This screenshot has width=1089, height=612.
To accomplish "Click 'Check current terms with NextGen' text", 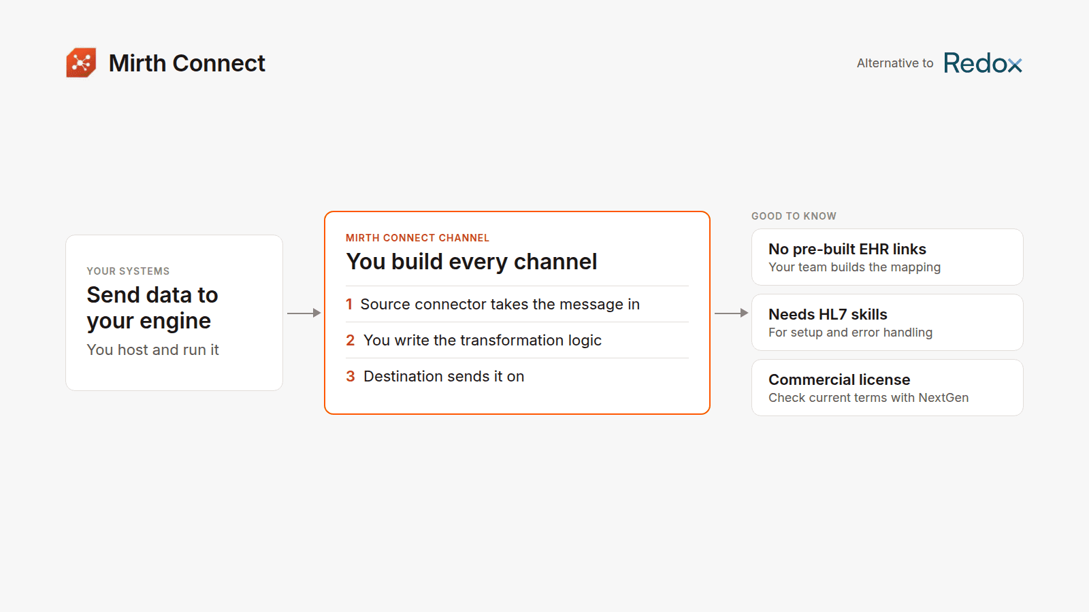I will [868, 398].
